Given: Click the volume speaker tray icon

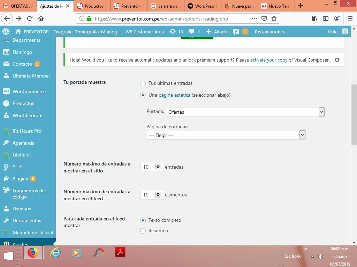Looking at the screenshot, I should [321, 257].
